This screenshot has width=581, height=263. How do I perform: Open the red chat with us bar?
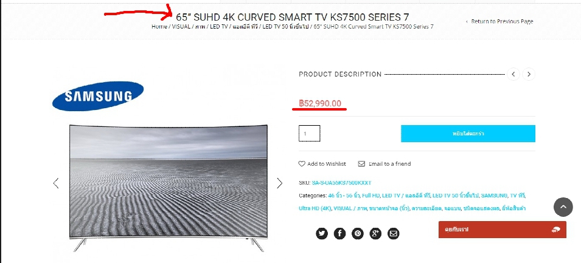(503, 230)
